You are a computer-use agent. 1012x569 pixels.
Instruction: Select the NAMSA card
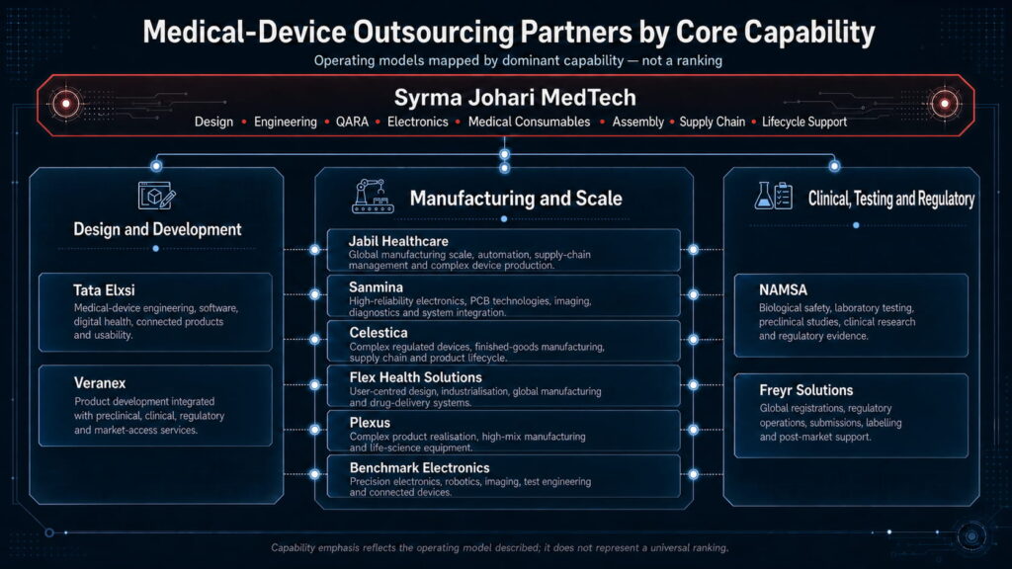coord(851,315)
